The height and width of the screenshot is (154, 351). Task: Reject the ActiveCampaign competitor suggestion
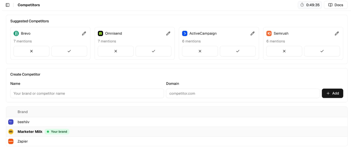pos(200,51)
